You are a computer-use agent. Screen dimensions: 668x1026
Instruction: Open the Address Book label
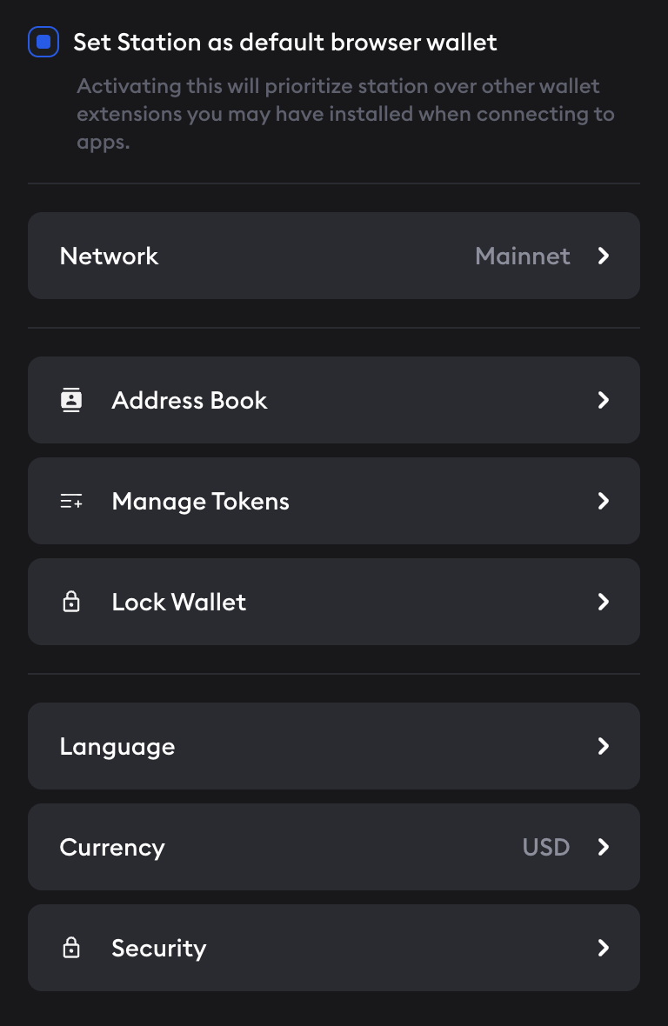(190, 400)
